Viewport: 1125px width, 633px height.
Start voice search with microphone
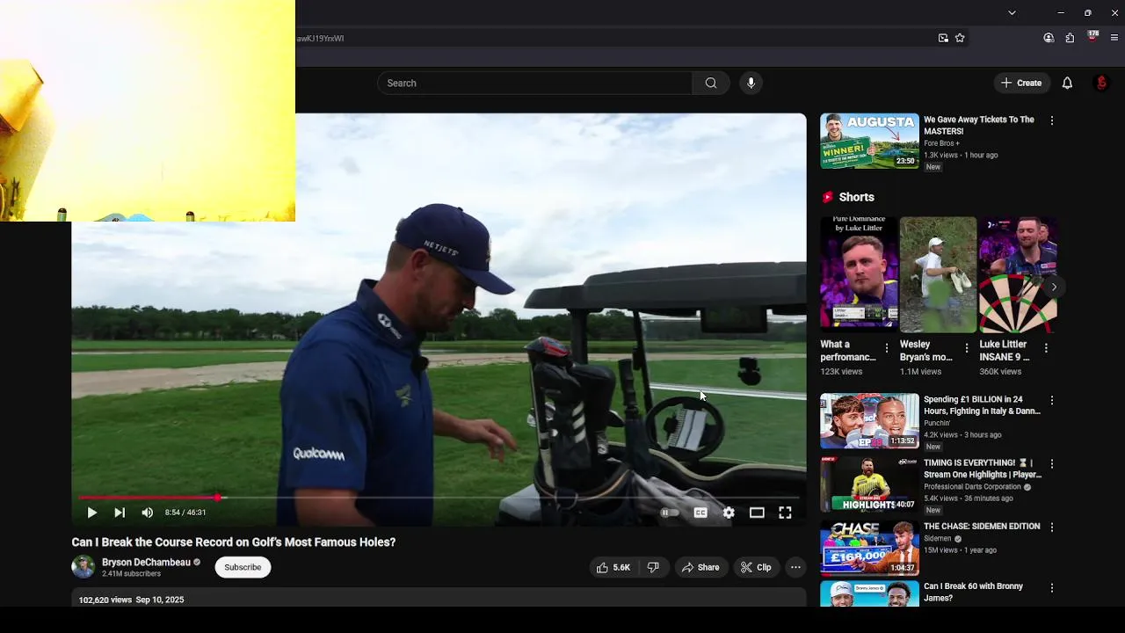coord(751,84)
